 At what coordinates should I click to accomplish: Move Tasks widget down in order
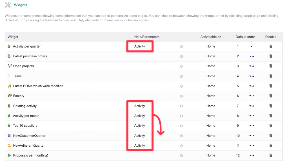click(250, 76)
